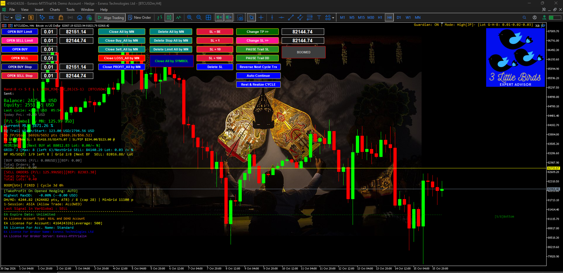This screenshot has height=273, width=563.
Task: Click the dollar sign trading icon
Action: click(x=31, y=18)
